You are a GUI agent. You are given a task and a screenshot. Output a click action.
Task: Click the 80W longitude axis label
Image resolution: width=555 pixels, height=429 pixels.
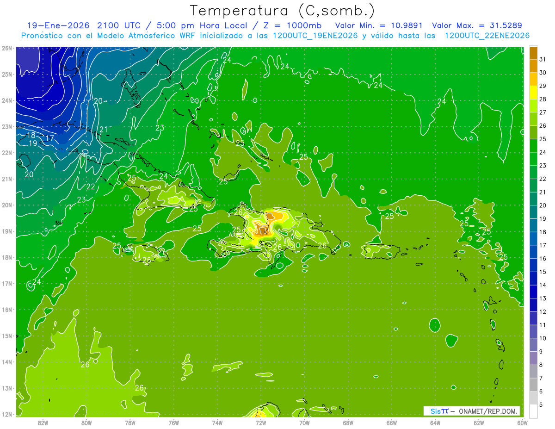pyautogui.click(x=86, y=423)
